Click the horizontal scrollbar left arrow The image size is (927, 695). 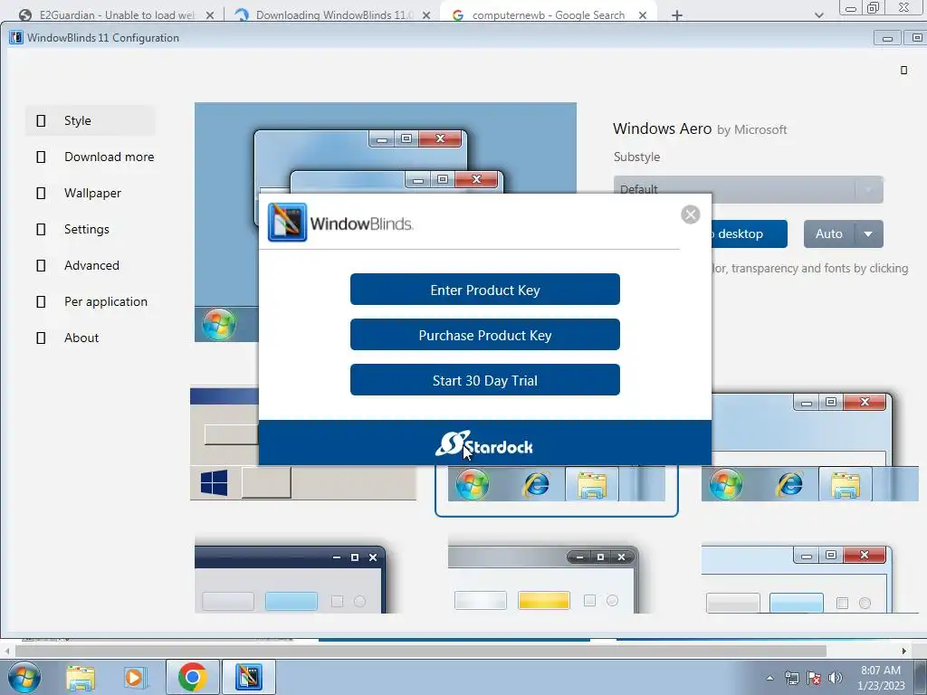click(7, 651)
